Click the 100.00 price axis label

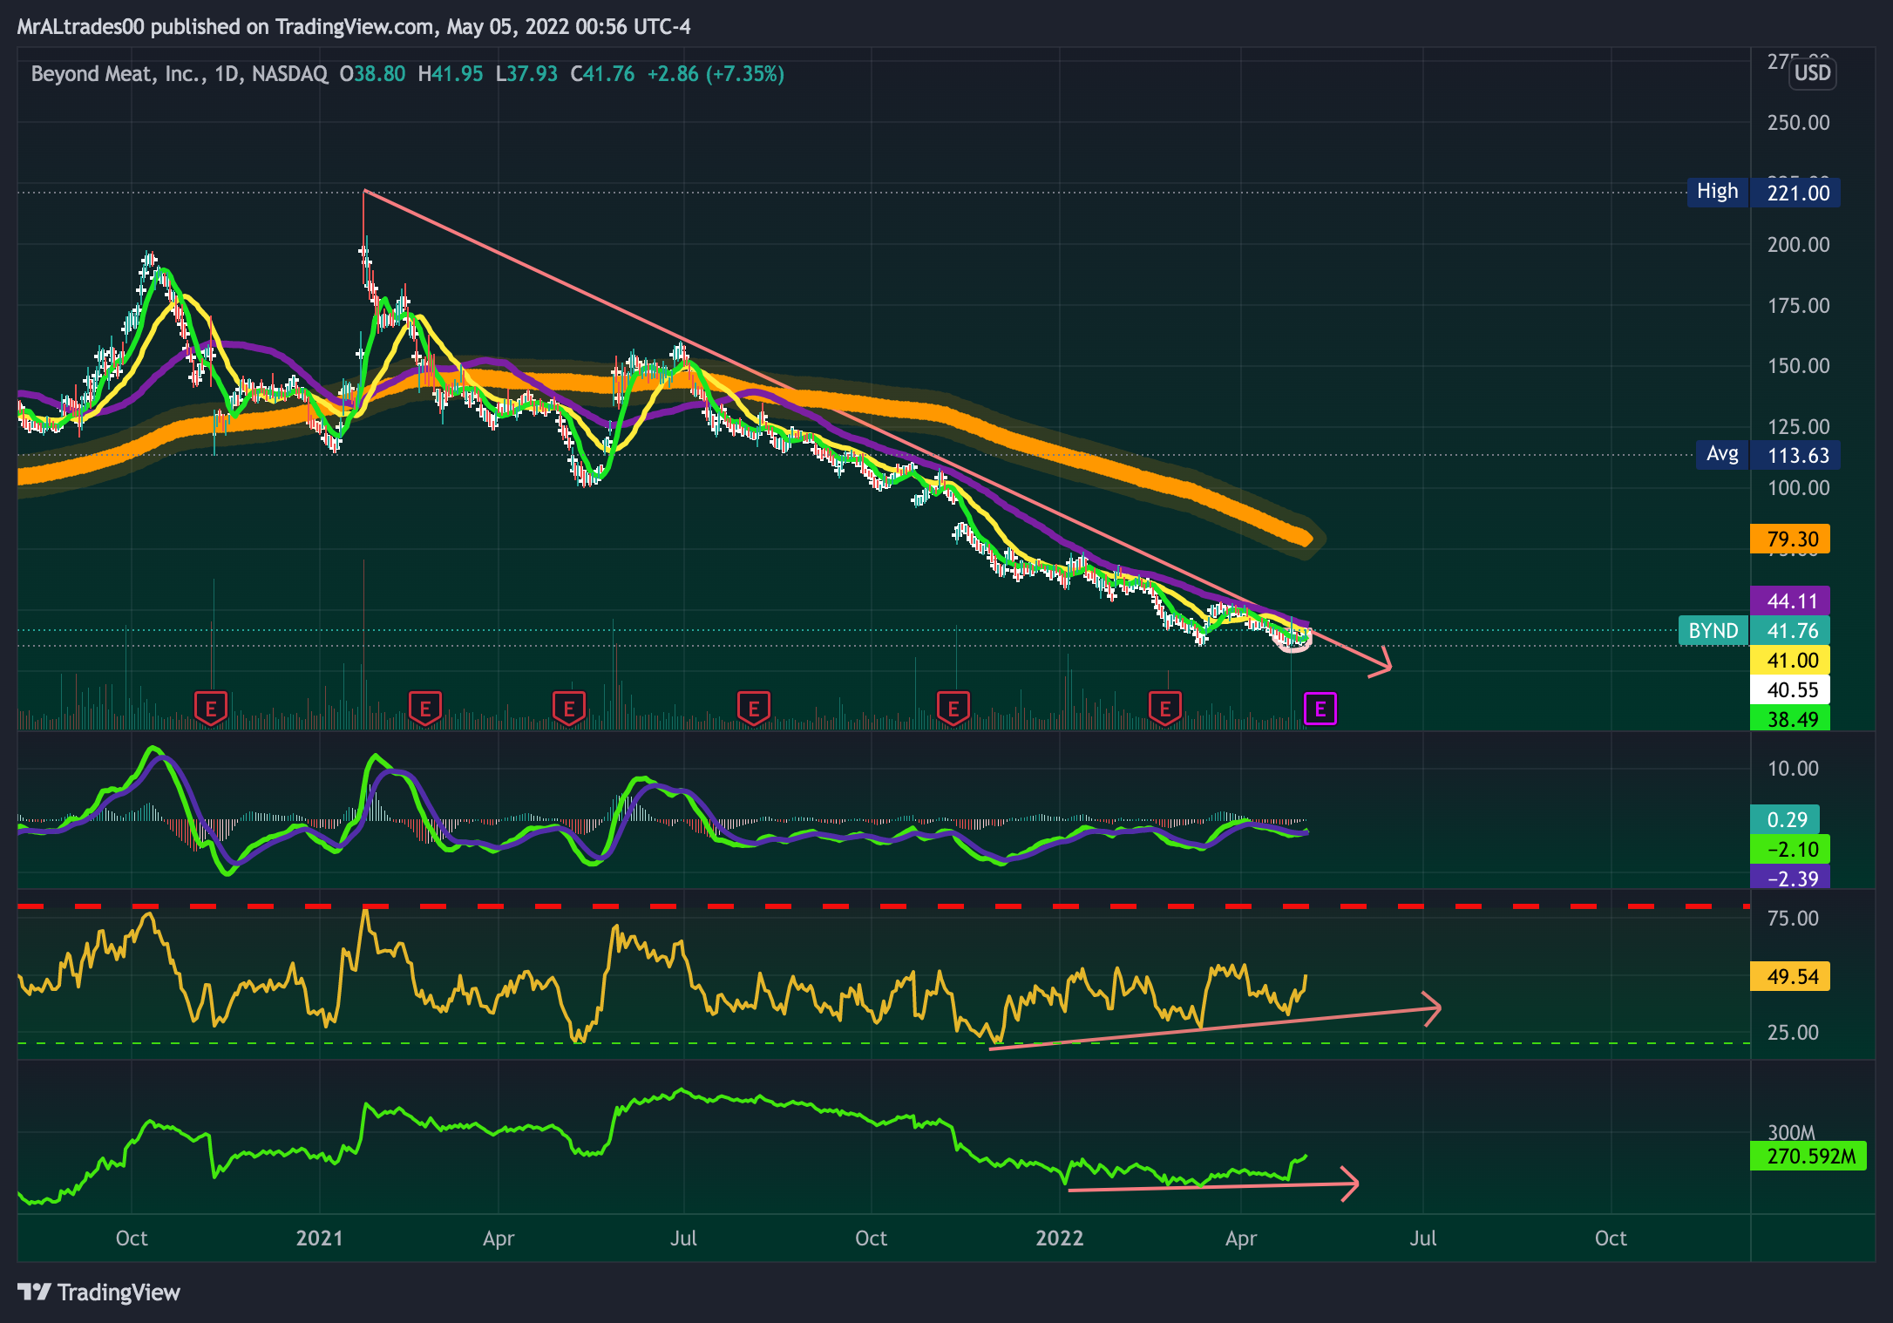pos(1798,487)
